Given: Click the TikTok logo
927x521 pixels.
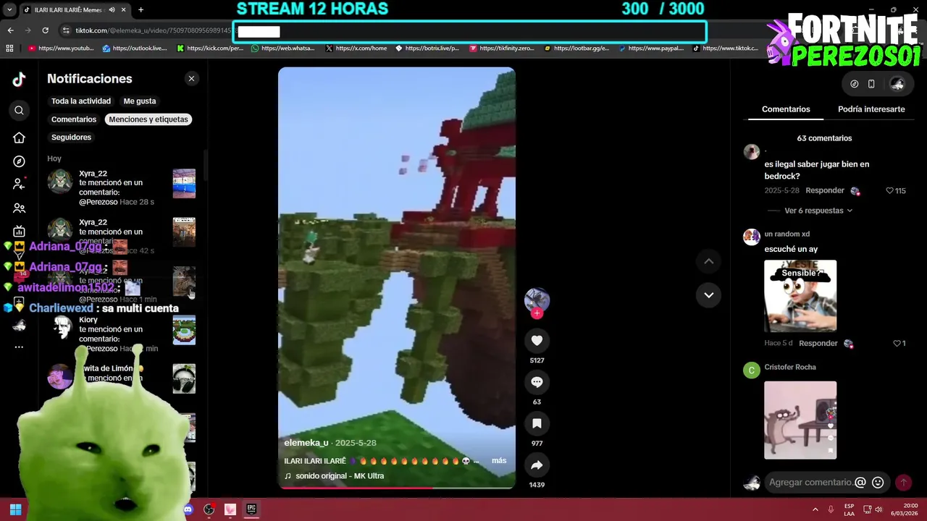Looking at the screenshot, I should pyautogui.click(x=19, y=80).
